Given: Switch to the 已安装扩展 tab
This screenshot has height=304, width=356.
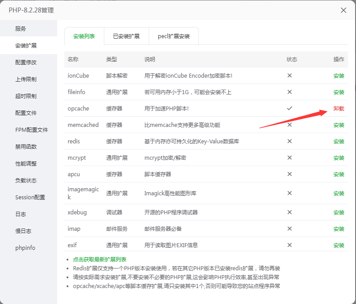Looking at the screenshot, I should pos(126,36).
